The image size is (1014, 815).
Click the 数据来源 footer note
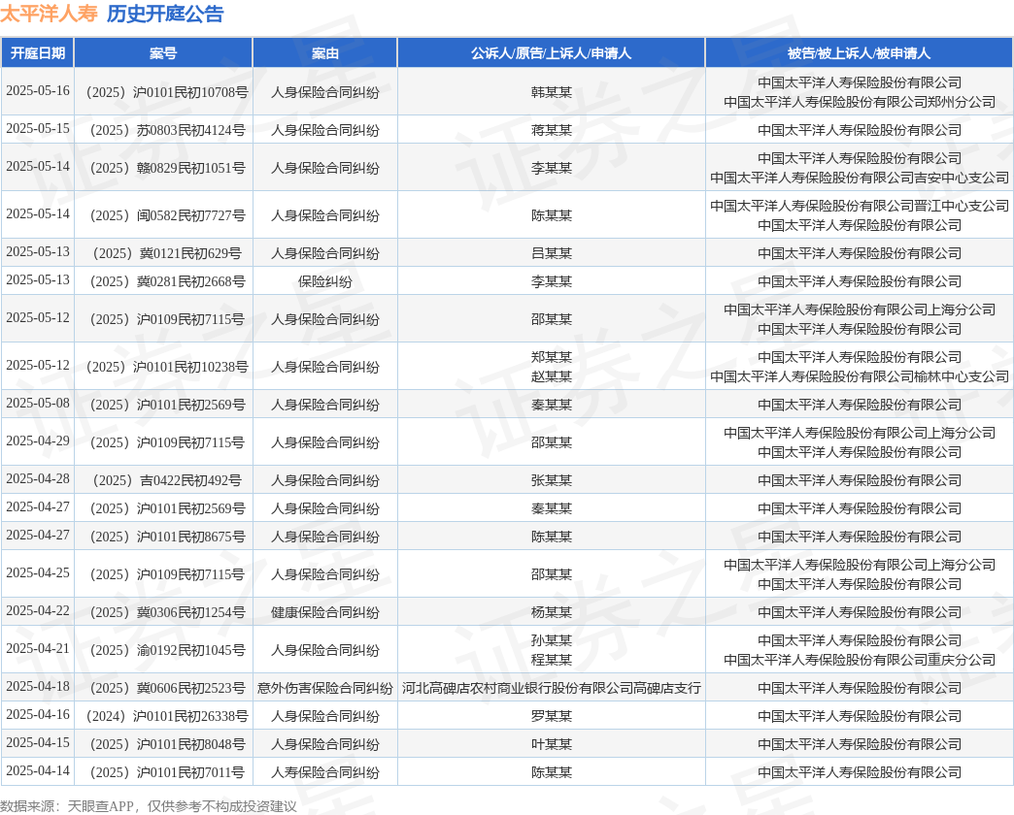click(148, 806)
